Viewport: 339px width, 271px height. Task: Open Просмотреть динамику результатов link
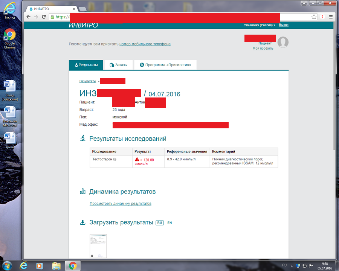[x=121, y=204]
